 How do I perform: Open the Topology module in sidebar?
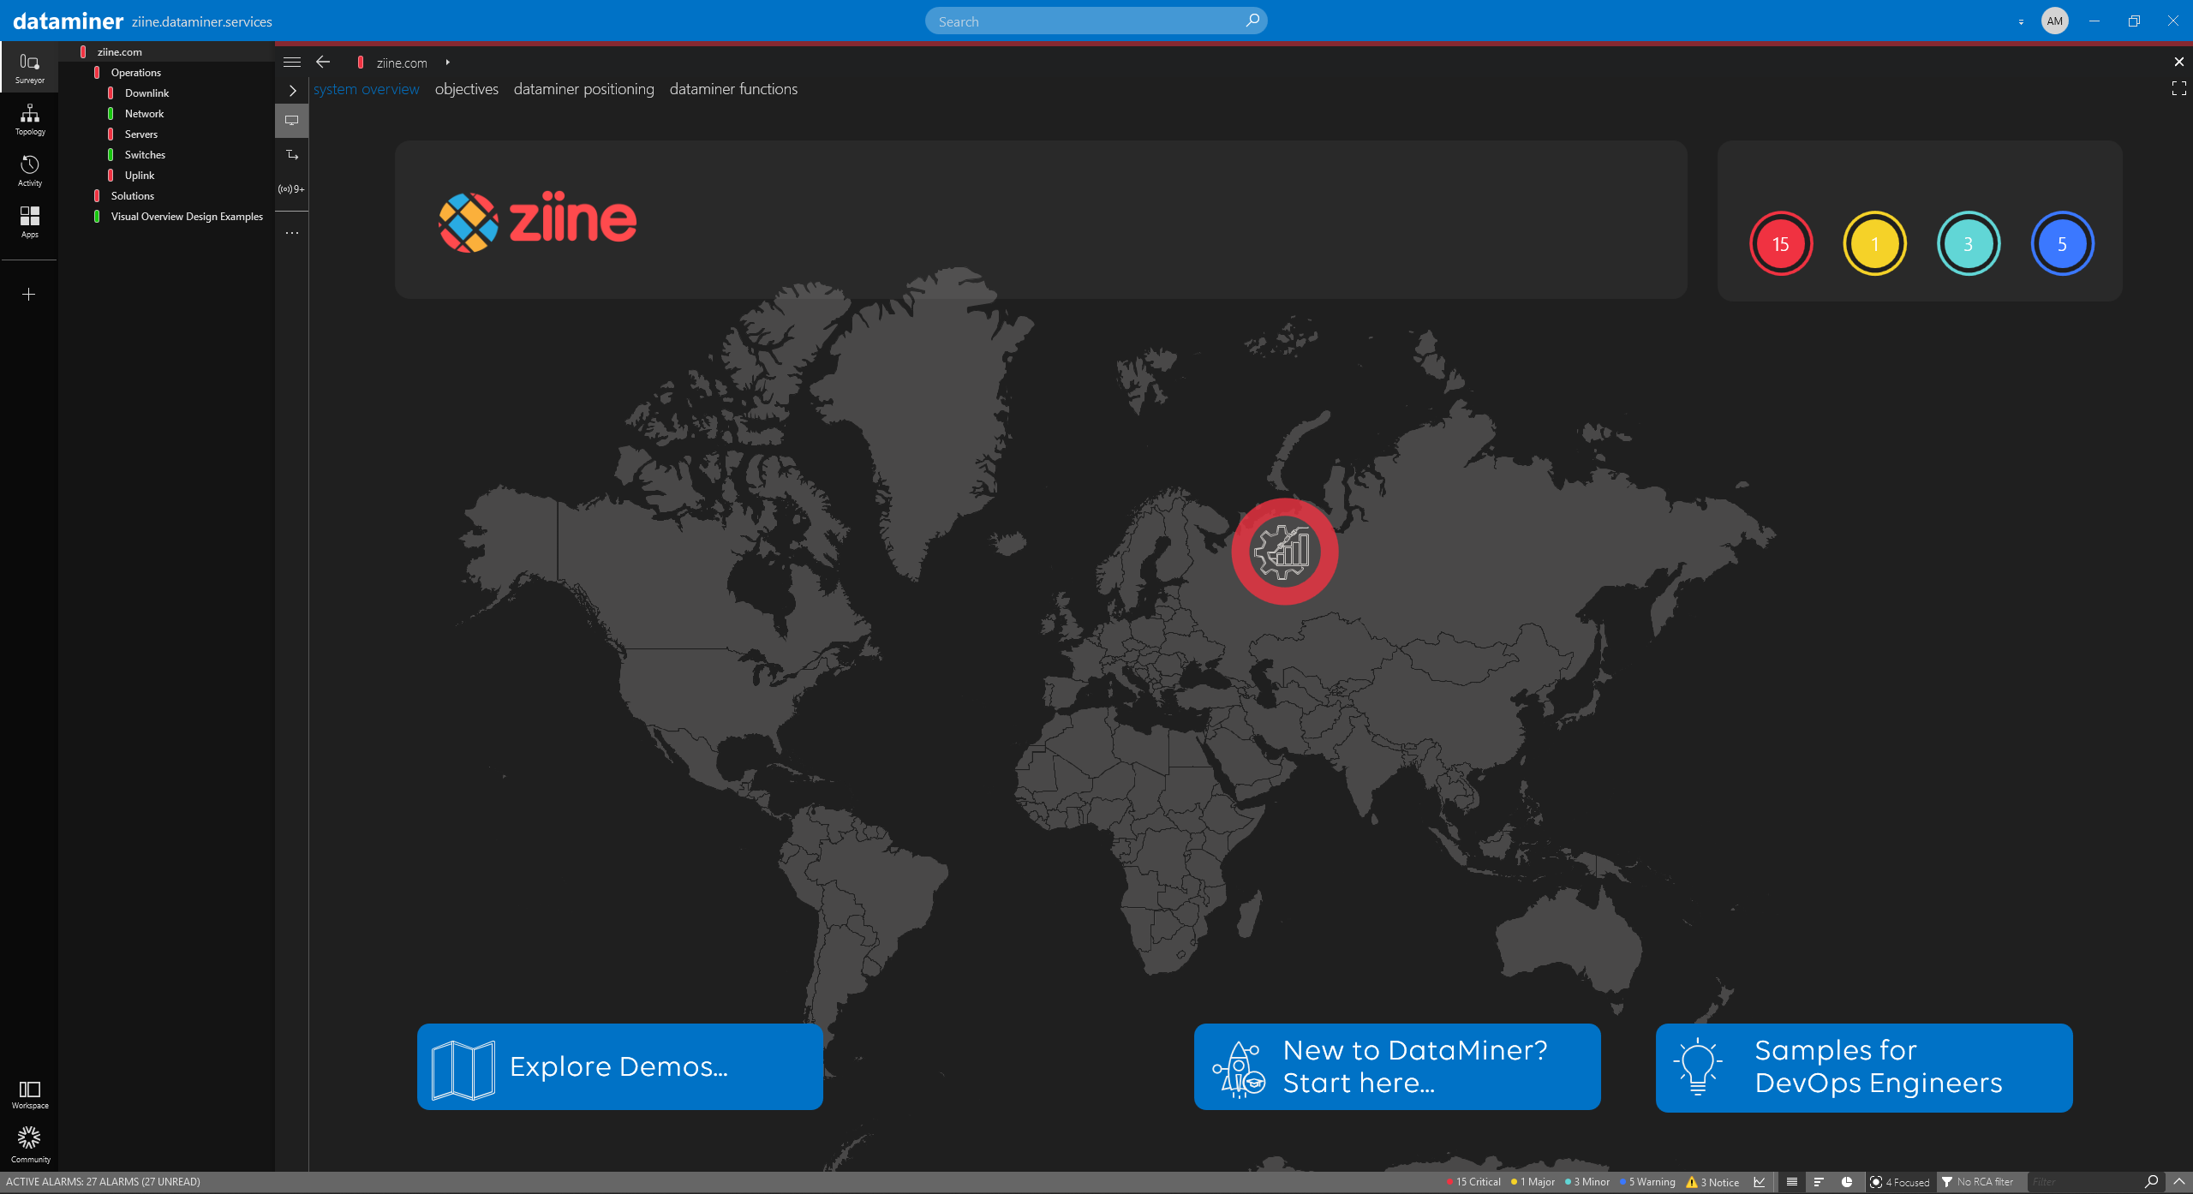[x=29, y=119]
